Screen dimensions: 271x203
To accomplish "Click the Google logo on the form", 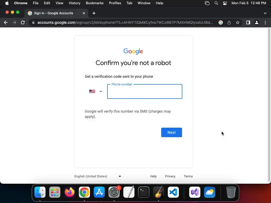I will pyautogui.click(x=133, y=52).
